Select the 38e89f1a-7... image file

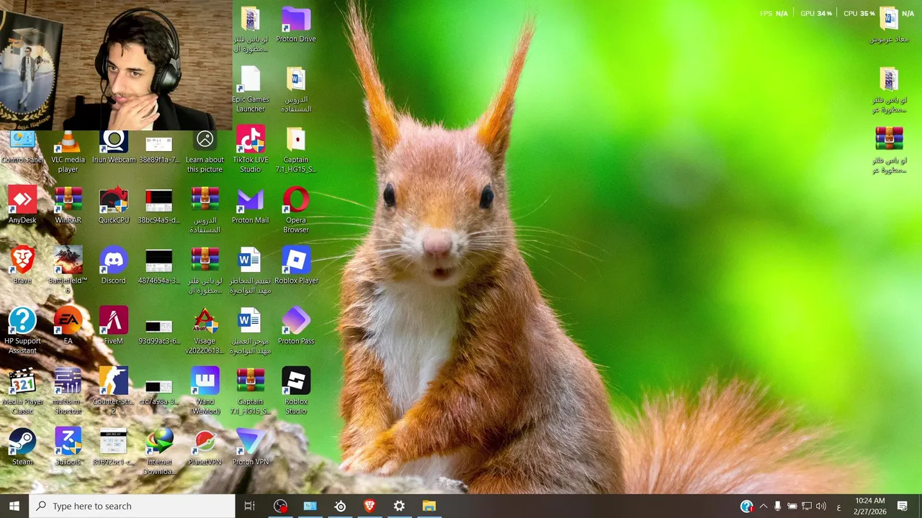pyautogui.click(x=159, y=150)
